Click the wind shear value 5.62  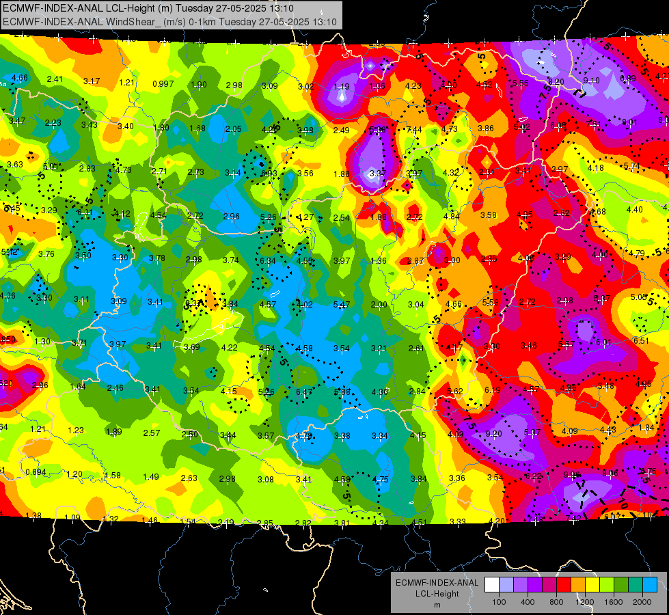455,391
